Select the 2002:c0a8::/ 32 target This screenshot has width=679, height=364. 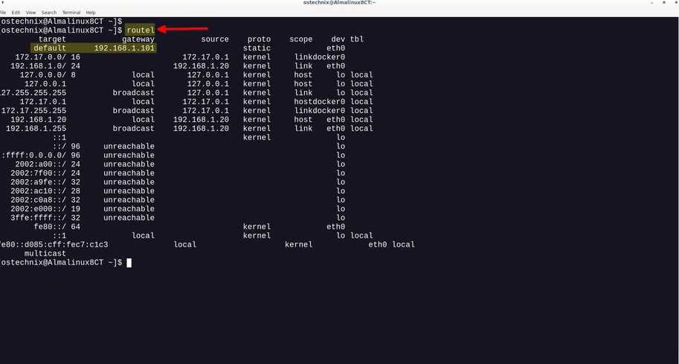pyautogui.click(x=45, y=200)
